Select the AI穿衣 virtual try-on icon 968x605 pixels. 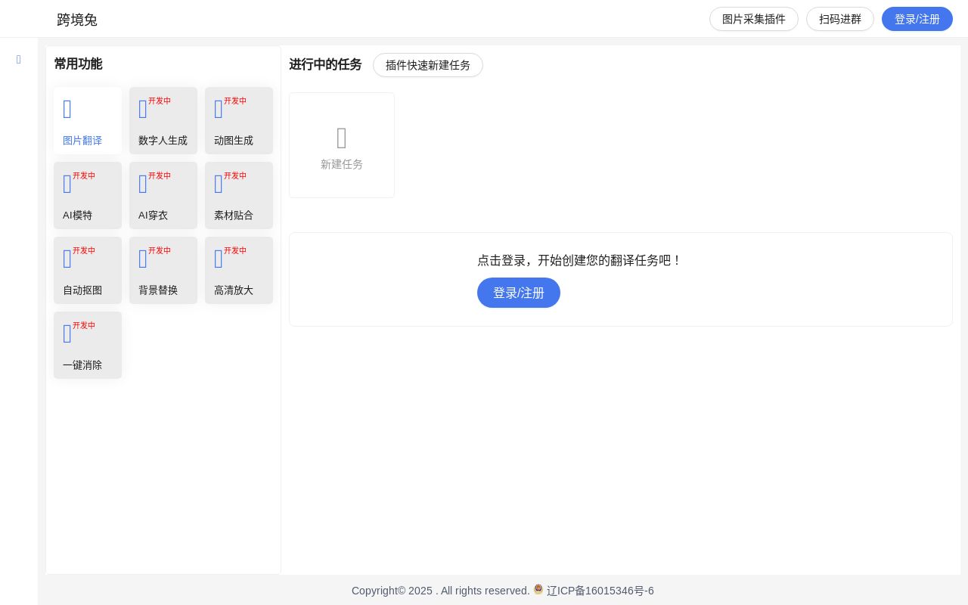click(163, 195)
